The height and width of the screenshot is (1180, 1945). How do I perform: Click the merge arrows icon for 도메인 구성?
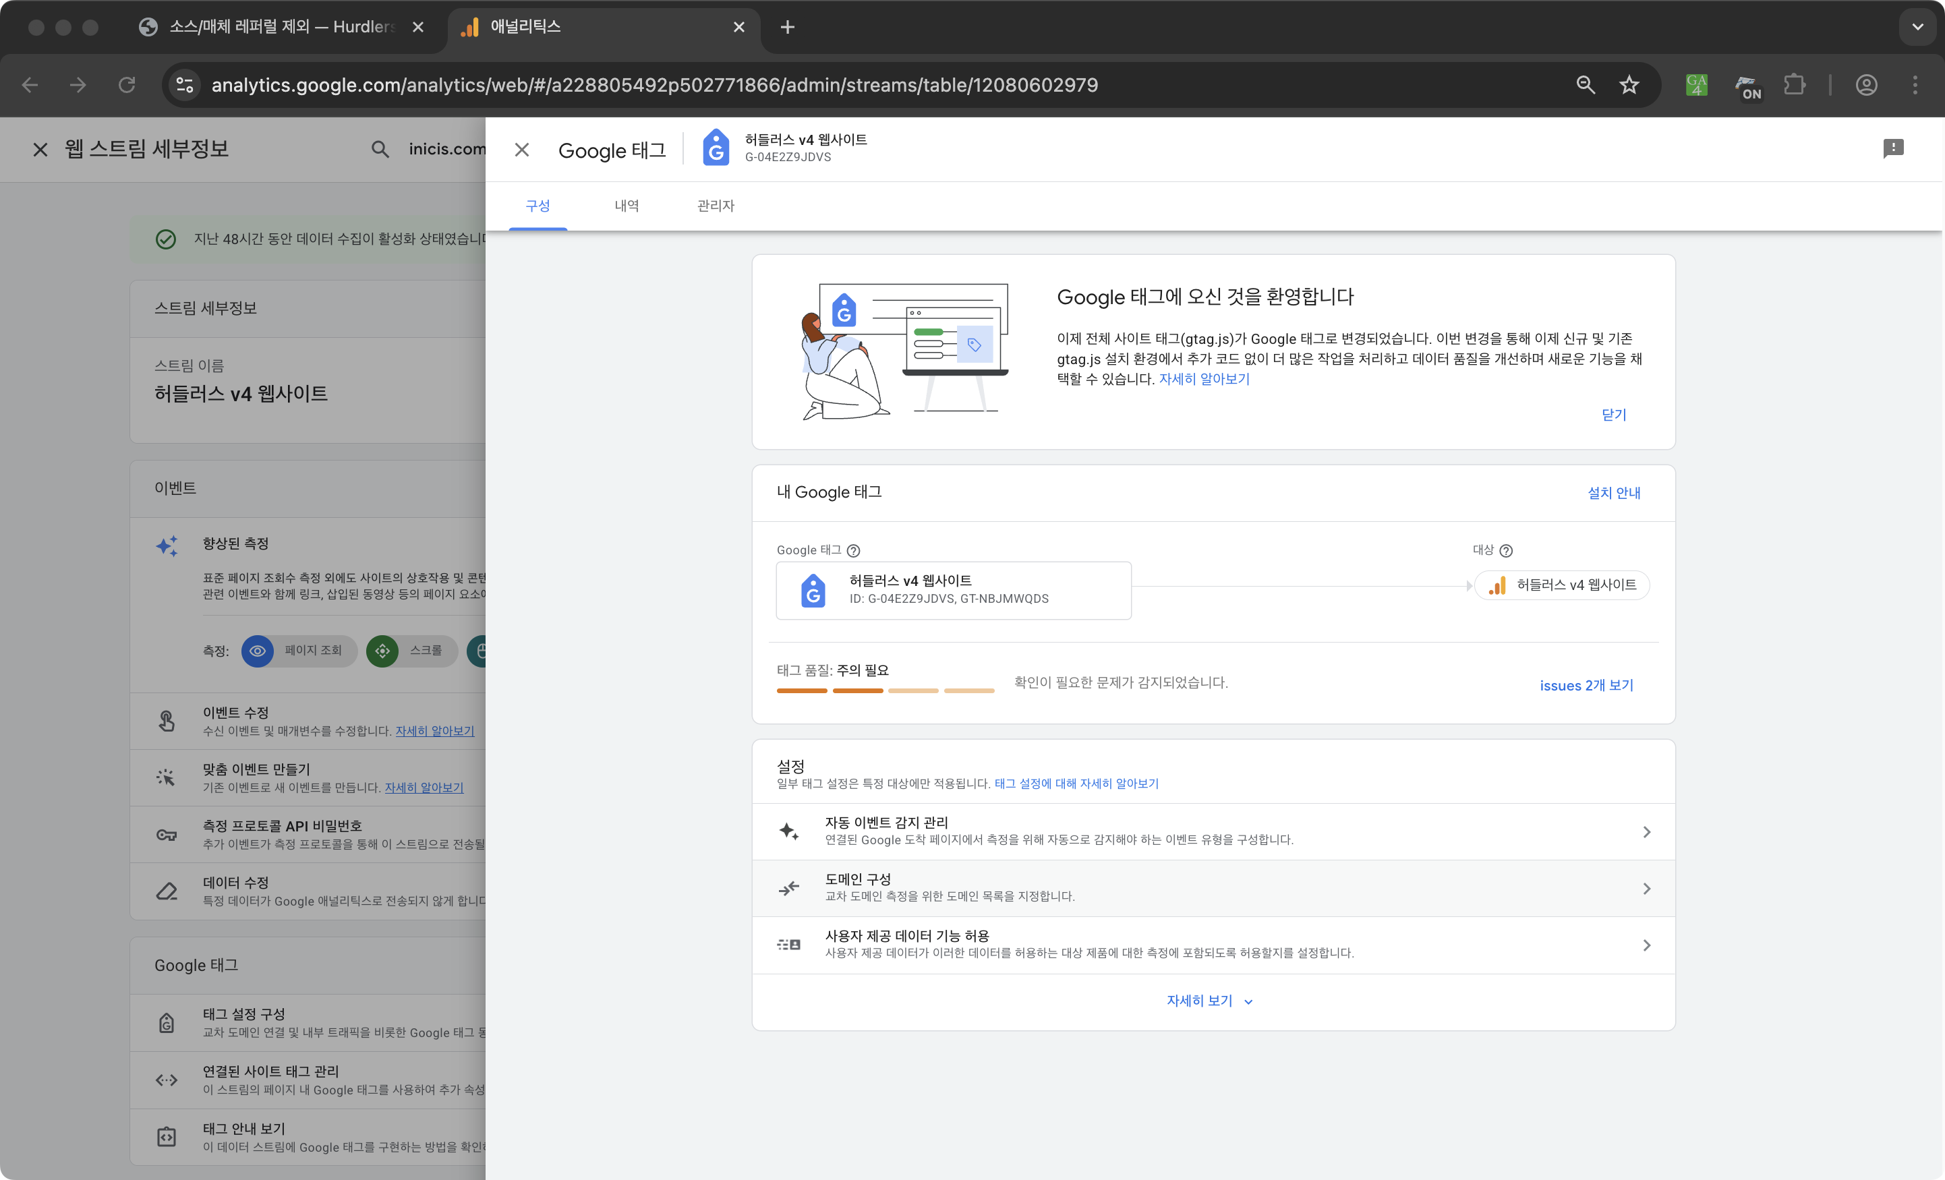click(788, 888)
